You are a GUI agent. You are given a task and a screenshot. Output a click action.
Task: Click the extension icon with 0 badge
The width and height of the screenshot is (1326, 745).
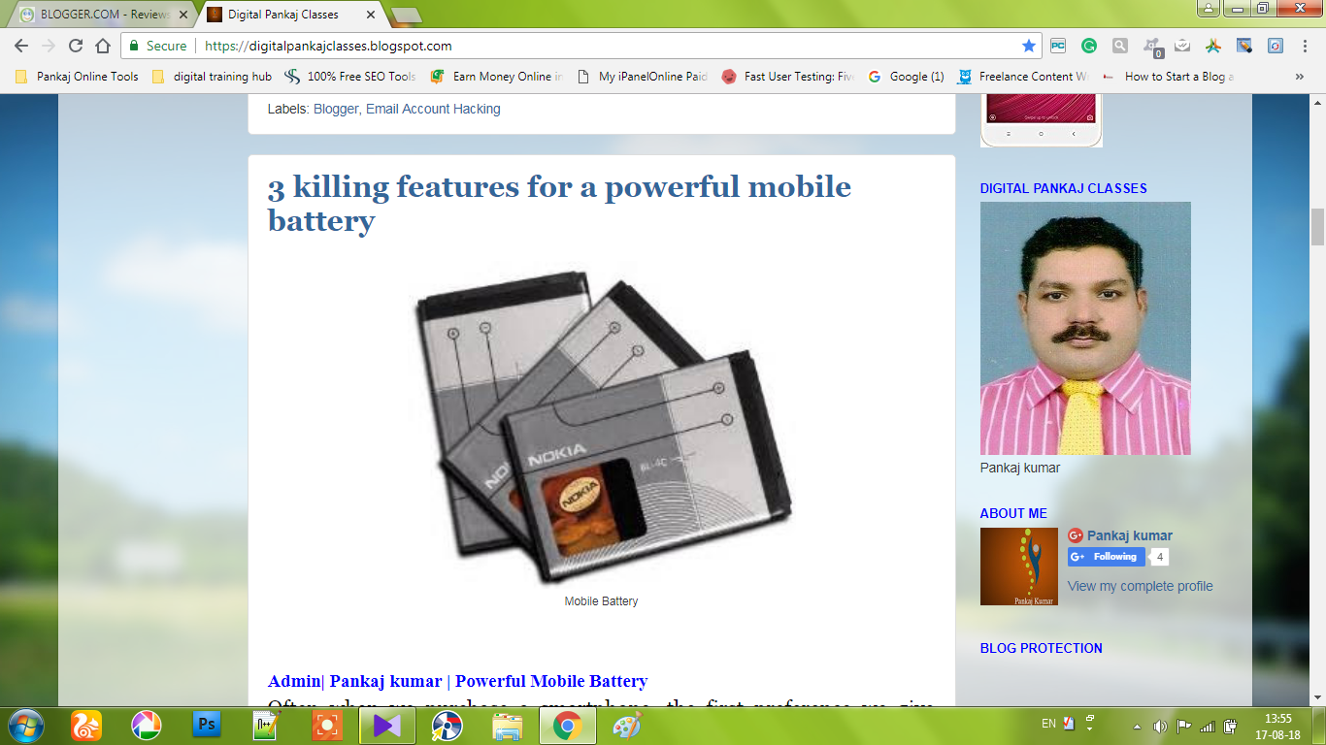(x=1152, y=47)
